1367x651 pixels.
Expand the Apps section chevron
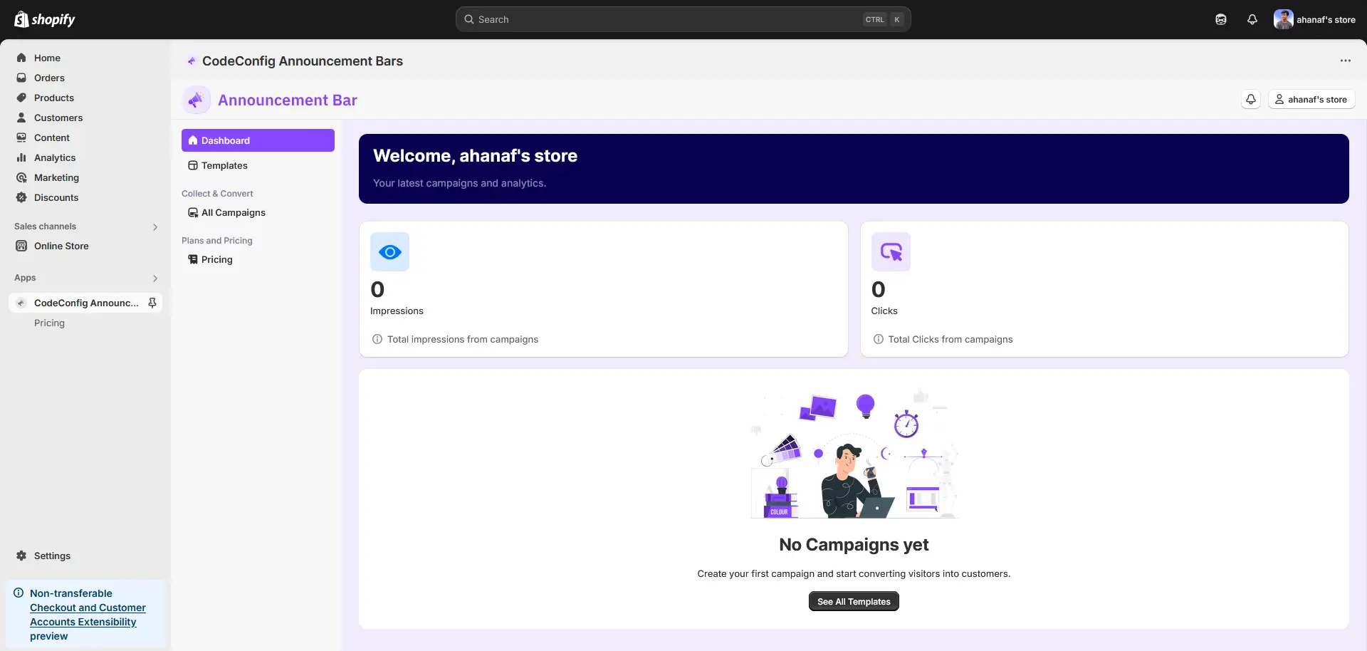pos(155,278)
